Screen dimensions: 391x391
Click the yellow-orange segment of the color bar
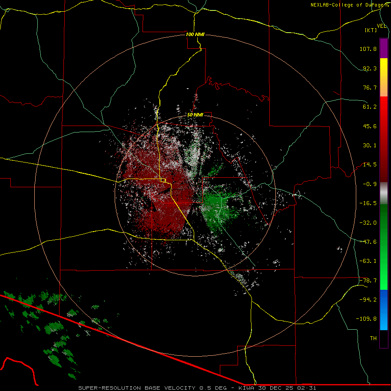coord(384,77)
